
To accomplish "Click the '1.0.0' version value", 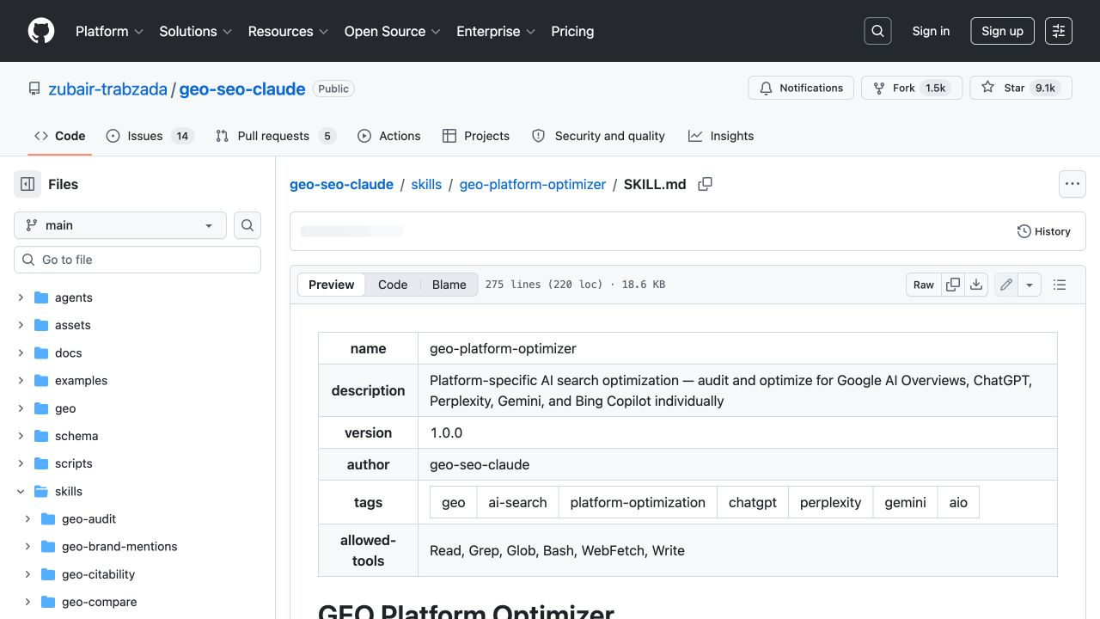I will [446, 432].
